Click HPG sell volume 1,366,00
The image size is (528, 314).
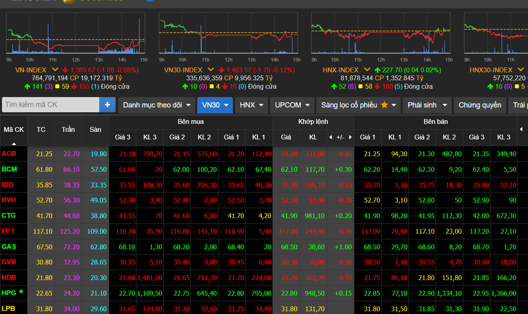504,293
